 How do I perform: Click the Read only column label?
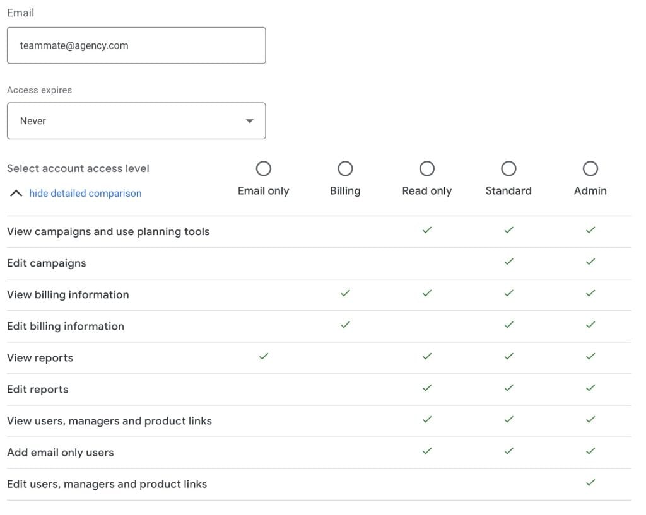pyautogui.click(x=427, y=191)
